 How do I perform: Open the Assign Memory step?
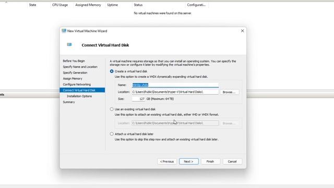73,78
